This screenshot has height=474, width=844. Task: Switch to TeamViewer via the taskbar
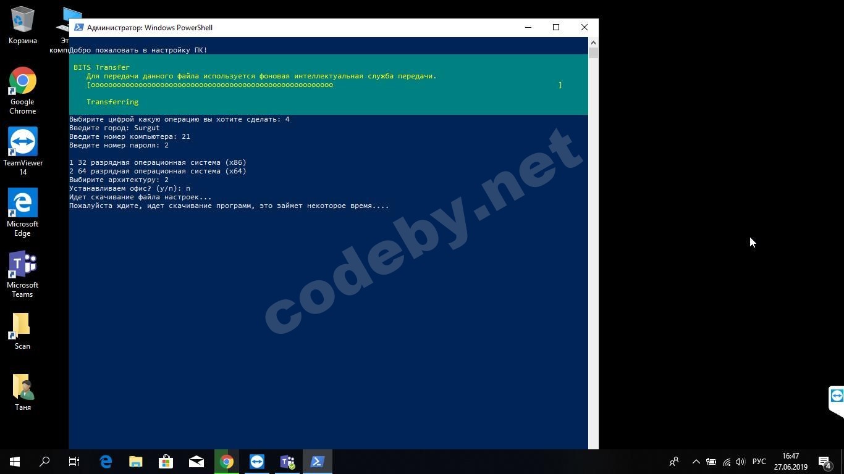pyautogui.click(x=257, y=462)
